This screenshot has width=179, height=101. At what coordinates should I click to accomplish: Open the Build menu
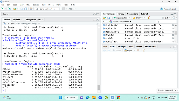(44, 5)
